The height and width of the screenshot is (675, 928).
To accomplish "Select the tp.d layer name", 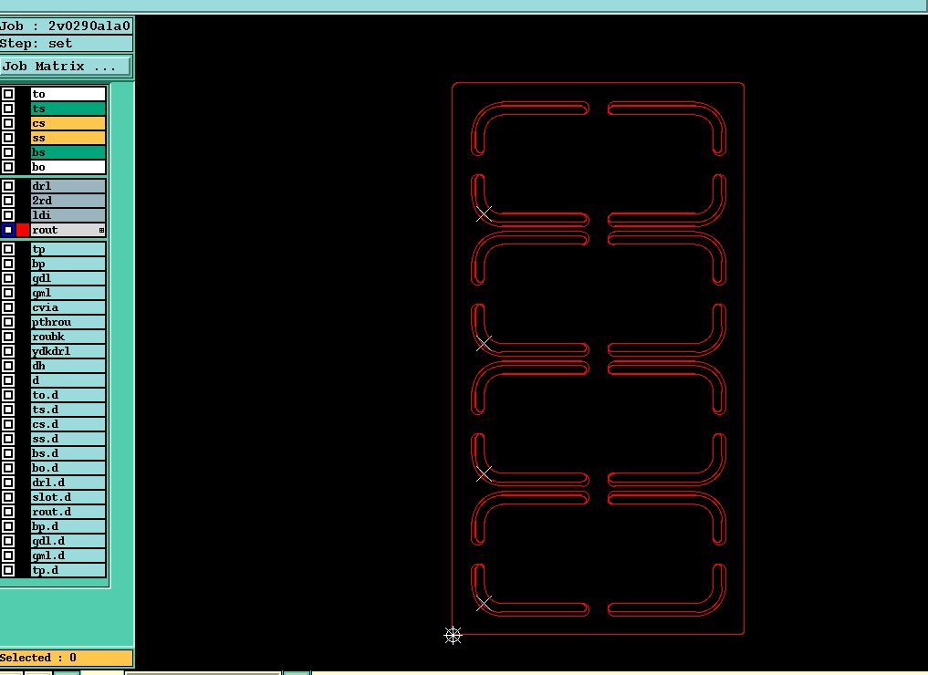I will (68, 570).
